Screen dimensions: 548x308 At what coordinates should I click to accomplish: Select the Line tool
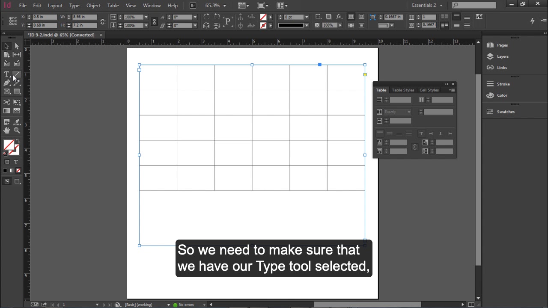17,74
